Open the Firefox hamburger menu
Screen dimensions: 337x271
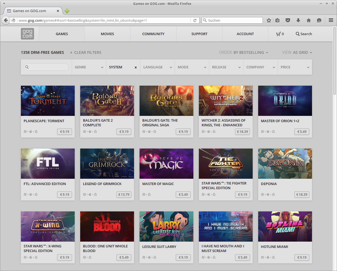(x=331, y=20)
